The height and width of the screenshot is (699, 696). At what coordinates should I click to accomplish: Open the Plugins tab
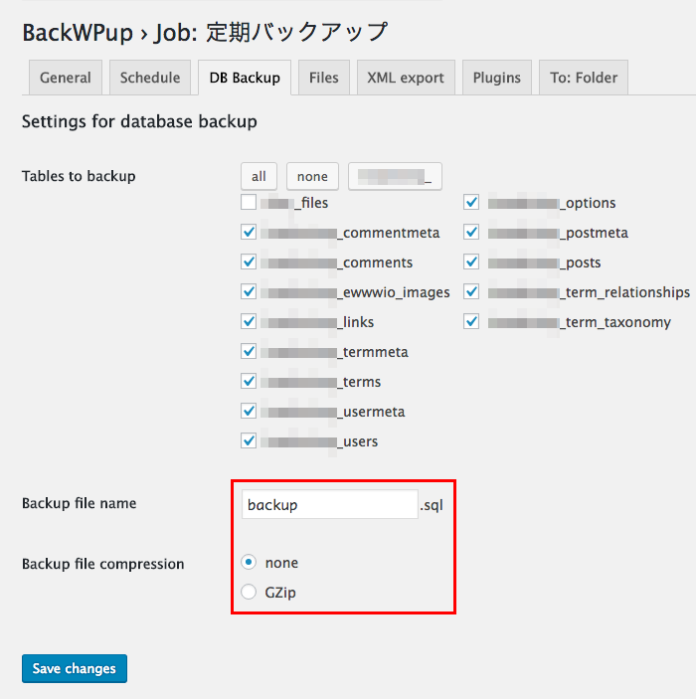(x=497, y=78)
